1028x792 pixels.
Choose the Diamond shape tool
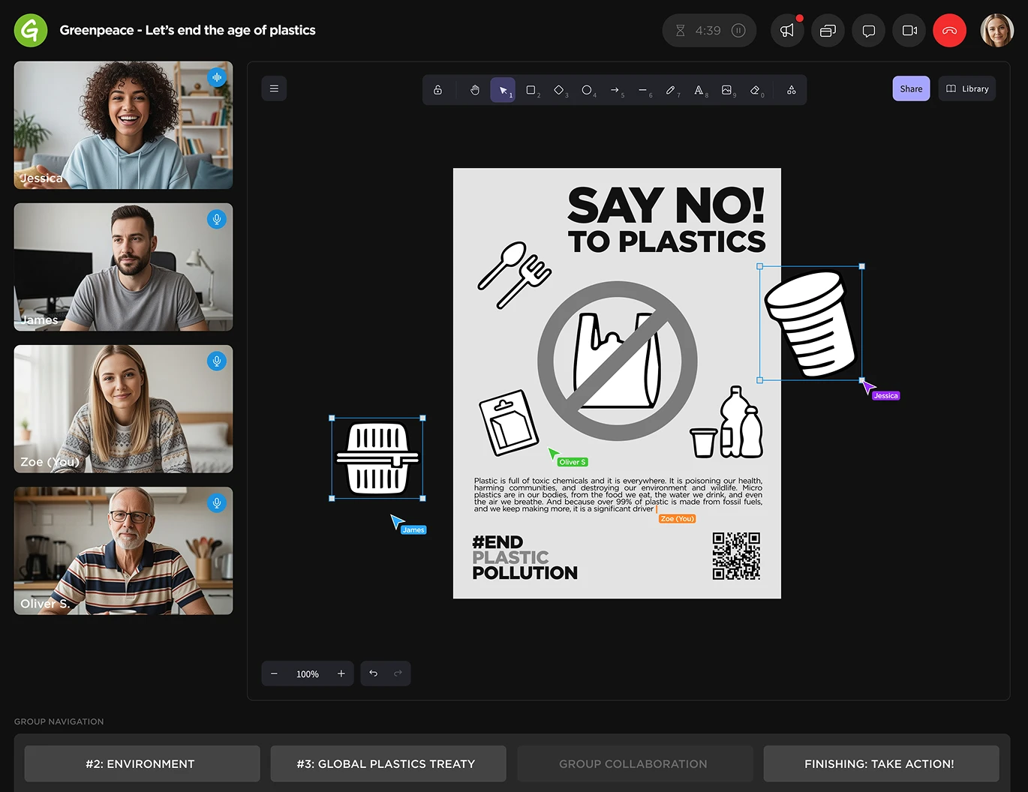click(559, 90)
